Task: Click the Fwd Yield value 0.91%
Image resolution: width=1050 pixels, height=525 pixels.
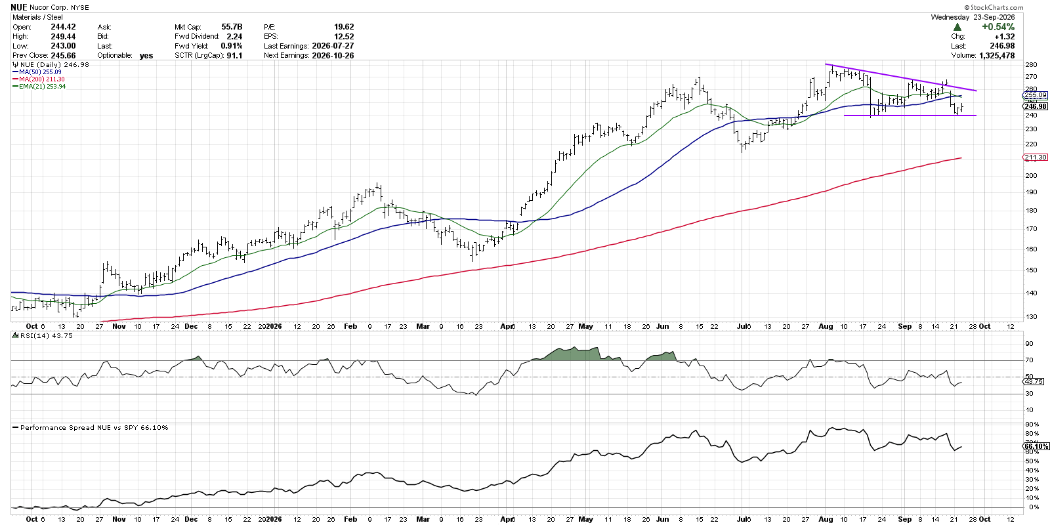Action: (232, 46)
